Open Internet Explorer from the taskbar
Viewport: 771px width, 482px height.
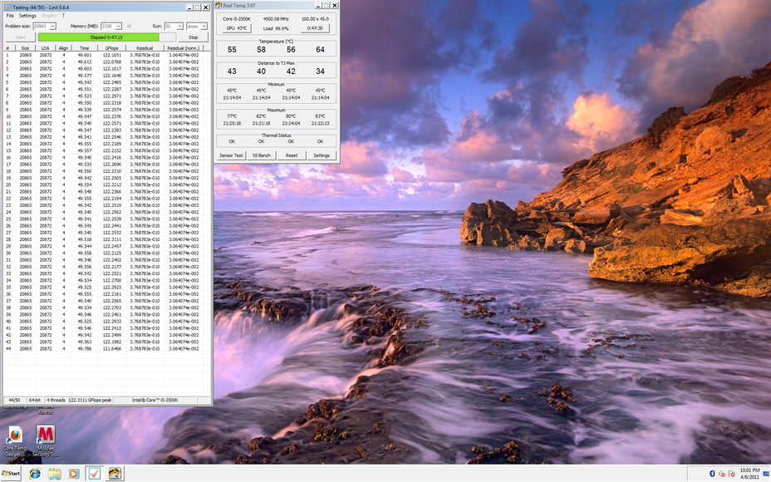coord(35,474)
